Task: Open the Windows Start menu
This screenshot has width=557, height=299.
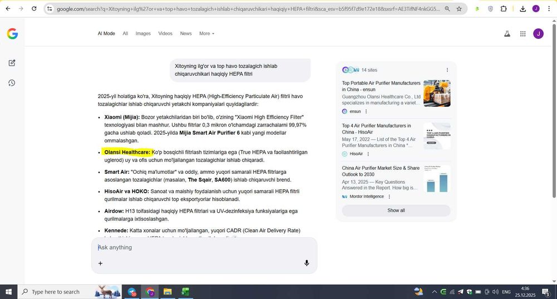Action: click(8, 292)
